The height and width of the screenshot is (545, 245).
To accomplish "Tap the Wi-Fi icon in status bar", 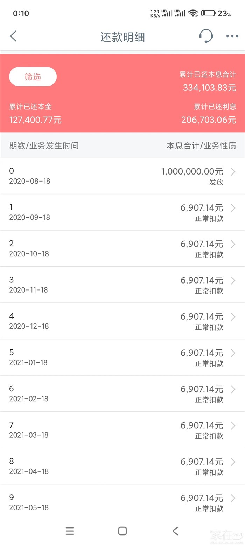I will tap(193, 13).
